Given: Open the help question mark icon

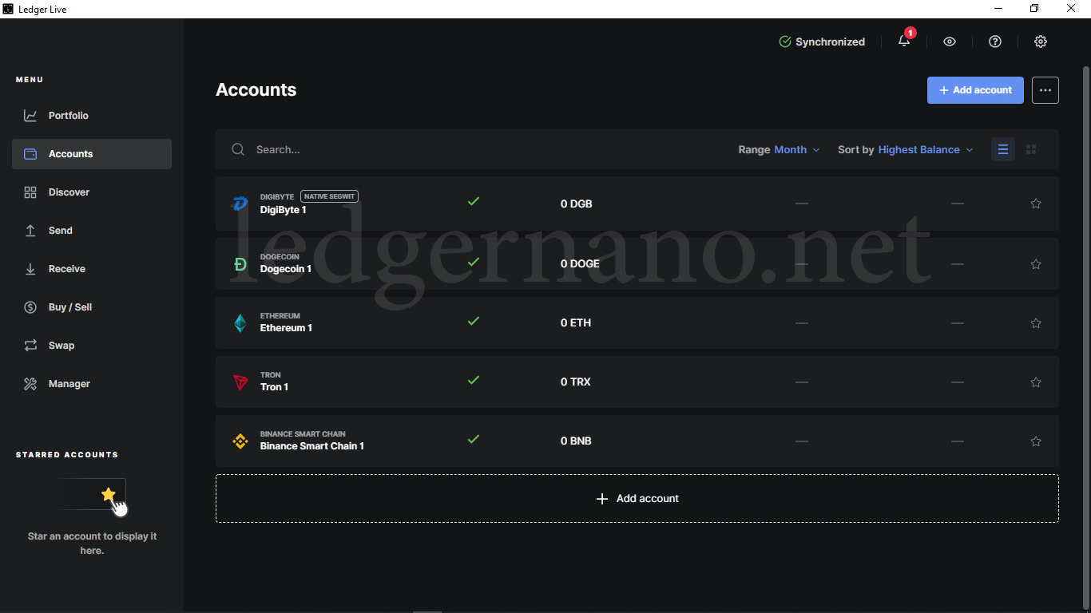Looking at the screenshot, I should pos(995,42).
